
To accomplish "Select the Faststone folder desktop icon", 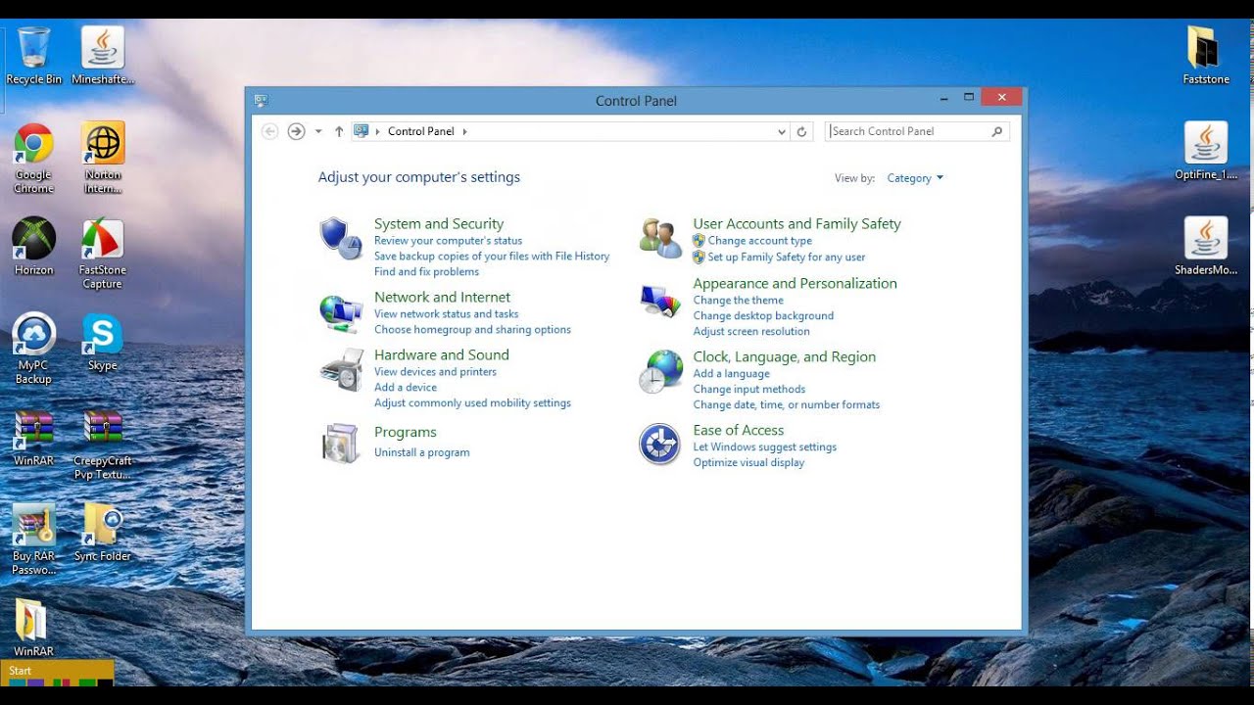I will [x=1205, y=57].
